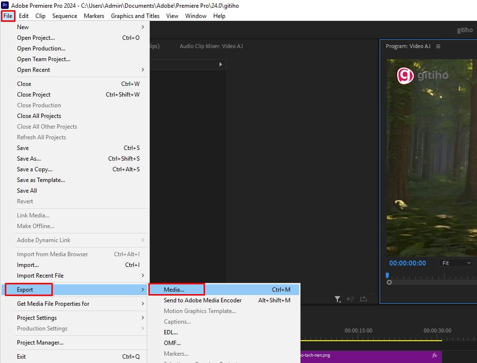Click the Premiere Pro icon in the title bar
The width and height of the screenshot is (477, 363).
pyautogui.click(x=5, y=5)
